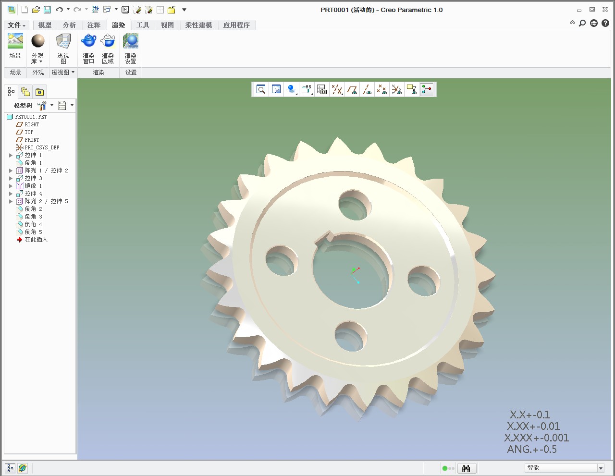Switch to the 柔性建模 ribbon tab

coord(198,25)
